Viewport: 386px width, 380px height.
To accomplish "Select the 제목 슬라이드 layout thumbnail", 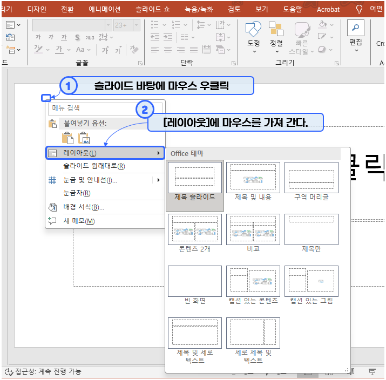I will (x=195, y=186).
